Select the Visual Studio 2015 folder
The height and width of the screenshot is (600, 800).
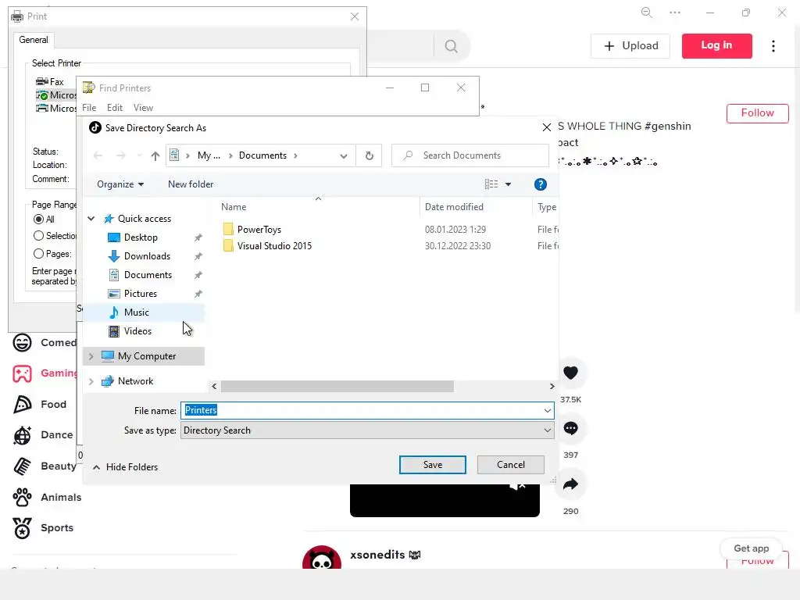click(x=274, y=246)
